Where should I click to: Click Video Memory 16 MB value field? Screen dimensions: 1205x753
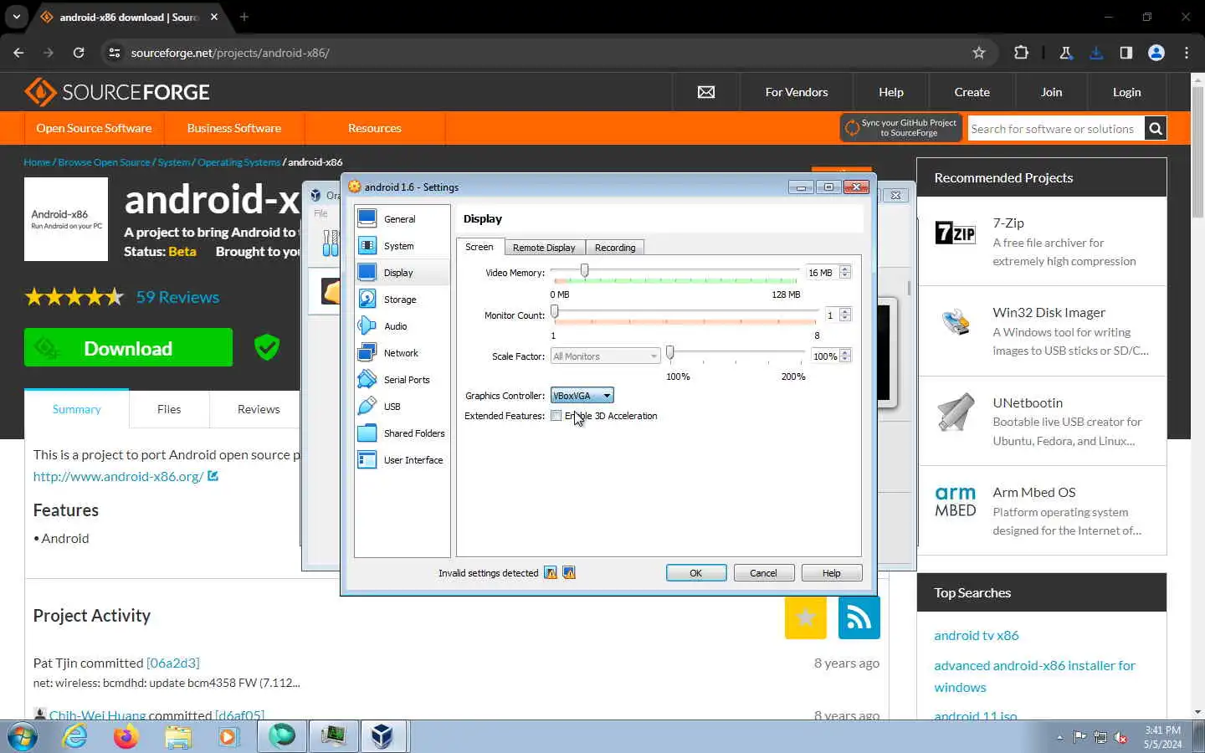pyautogui.click(x=822, y=273)
